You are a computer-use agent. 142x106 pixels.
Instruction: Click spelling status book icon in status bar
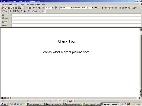click(x=70, y=101)
